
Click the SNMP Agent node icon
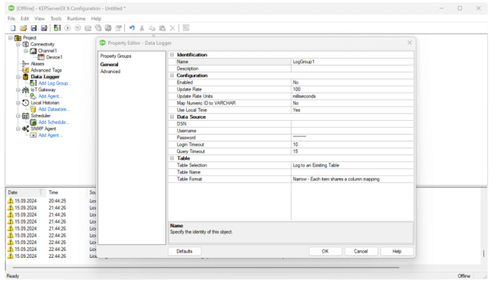pos(25,129)
